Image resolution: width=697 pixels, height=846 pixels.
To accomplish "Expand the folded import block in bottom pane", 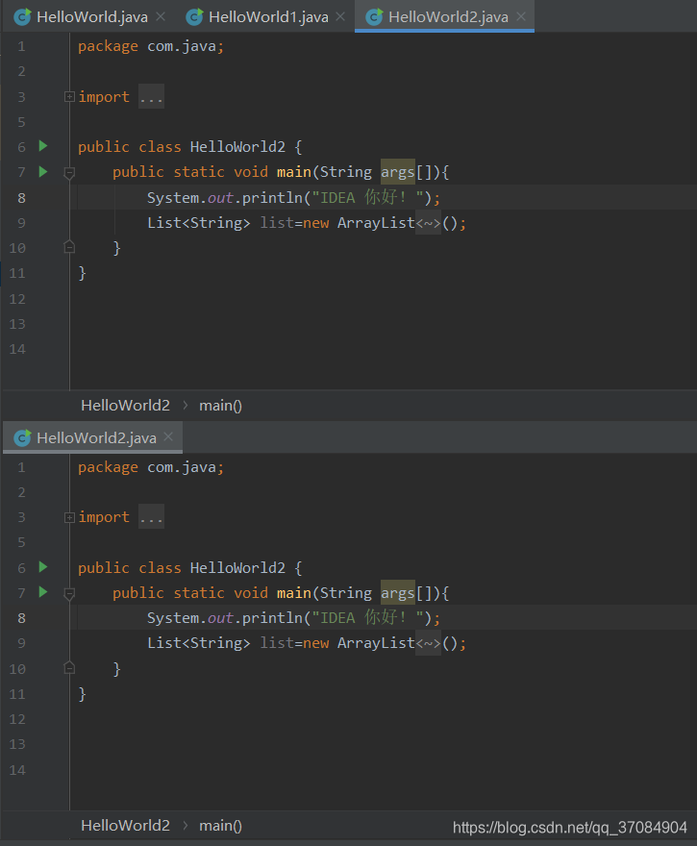I will tap(69, 517).
